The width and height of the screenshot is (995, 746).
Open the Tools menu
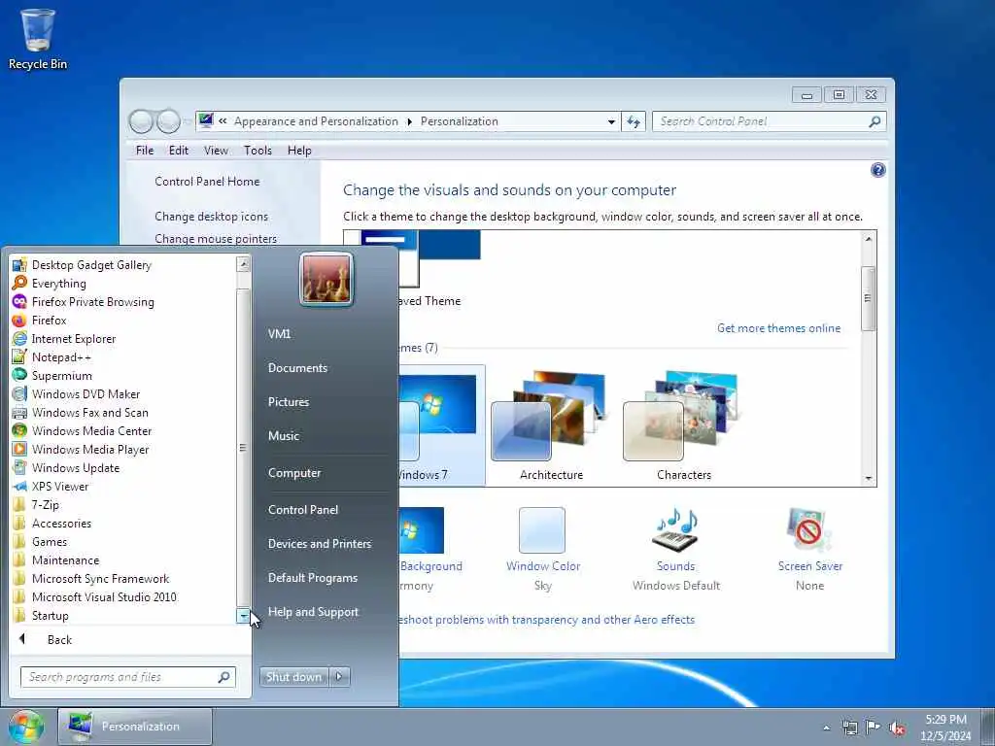(x=257, y=151)
